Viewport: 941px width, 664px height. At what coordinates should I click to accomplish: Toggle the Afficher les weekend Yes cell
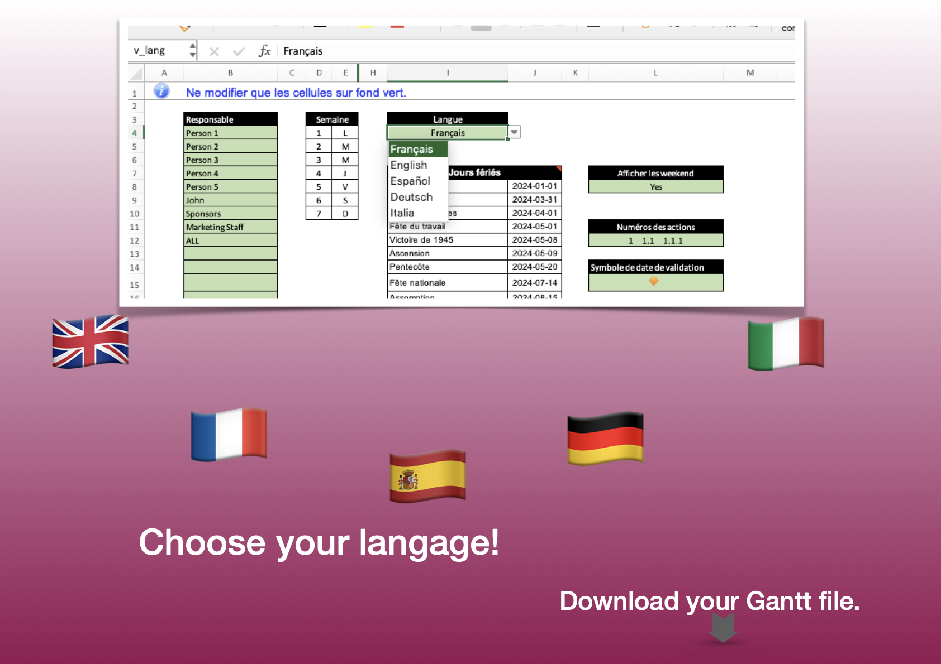pos(655,186)
